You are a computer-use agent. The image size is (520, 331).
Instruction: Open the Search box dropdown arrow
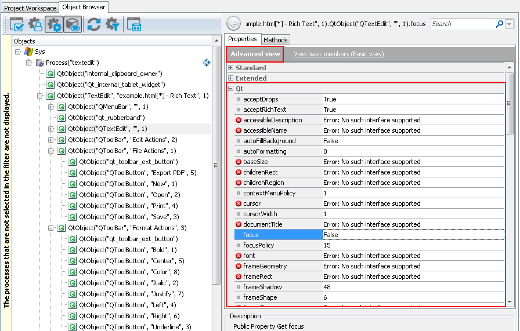coord(509,24)
